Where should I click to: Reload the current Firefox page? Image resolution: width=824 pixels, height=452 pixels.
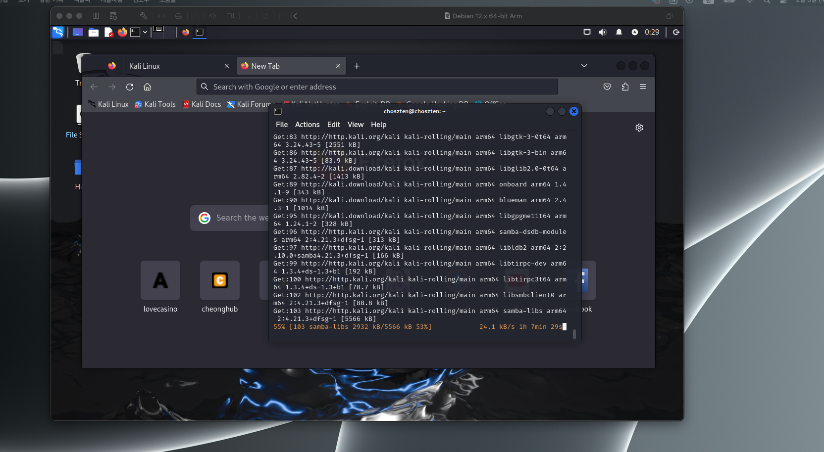130,87
